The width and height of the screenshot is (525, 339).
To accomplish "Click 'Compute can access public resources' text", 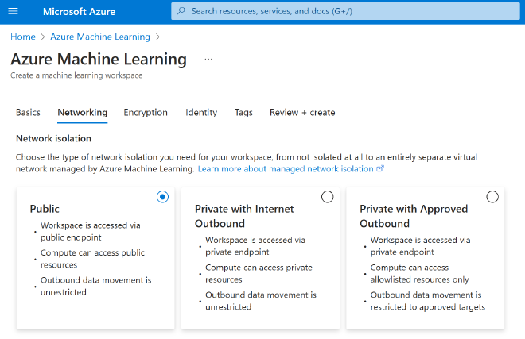I will [93, 259].
